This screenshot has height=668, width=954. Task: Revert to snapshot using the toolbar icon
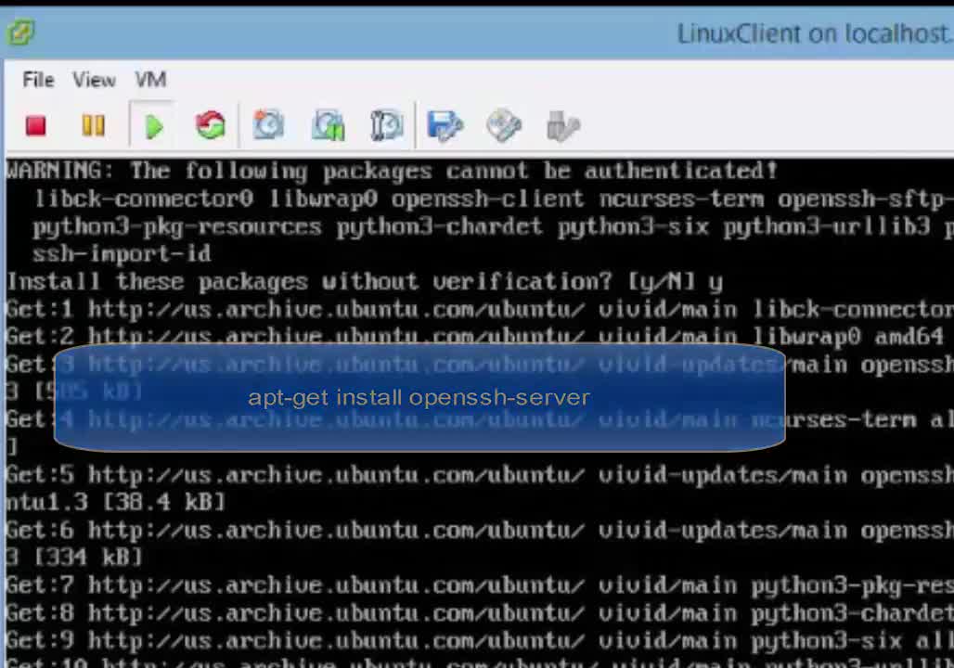(328, 125)
